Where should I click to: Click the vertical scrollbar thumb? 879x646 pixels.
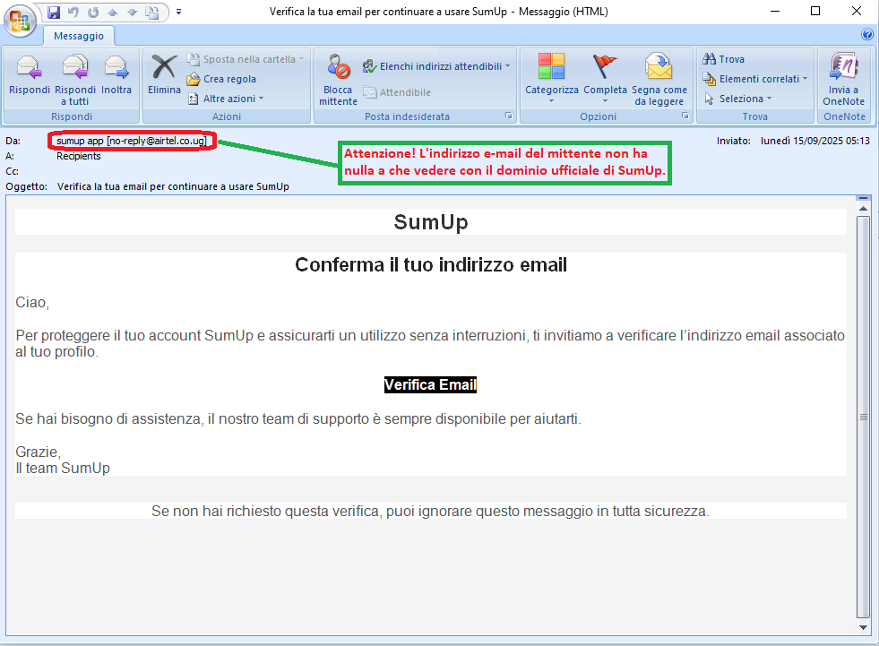pyautogui.click(x=863, y=418)
